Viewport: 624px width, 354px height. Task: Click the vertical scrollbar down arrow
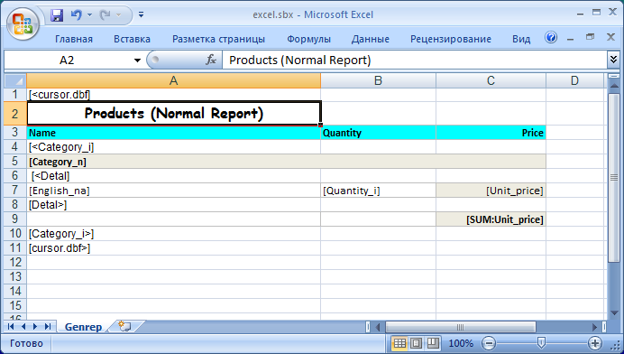tap(614, 313)
